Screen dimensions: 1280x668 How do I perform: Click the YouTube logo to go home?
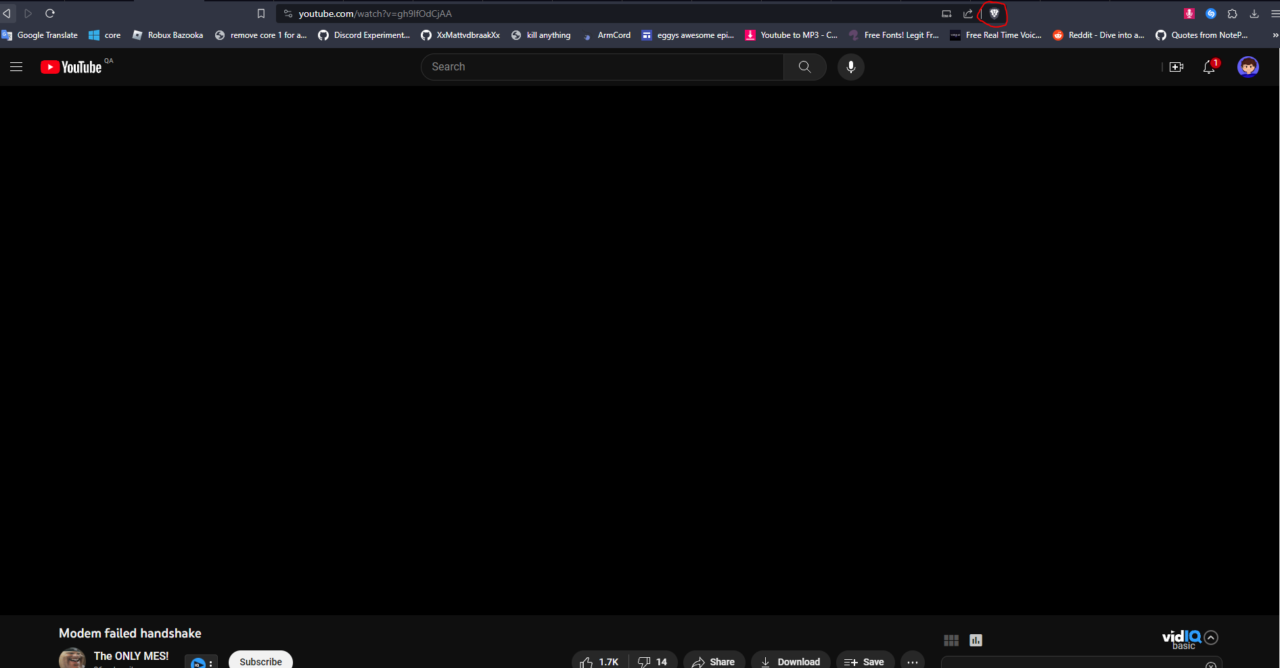[71, 66]
